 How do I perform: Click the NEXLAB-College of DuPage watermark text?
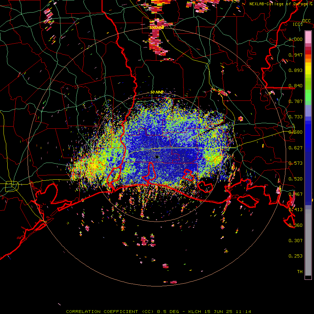[x=281, y=4]
